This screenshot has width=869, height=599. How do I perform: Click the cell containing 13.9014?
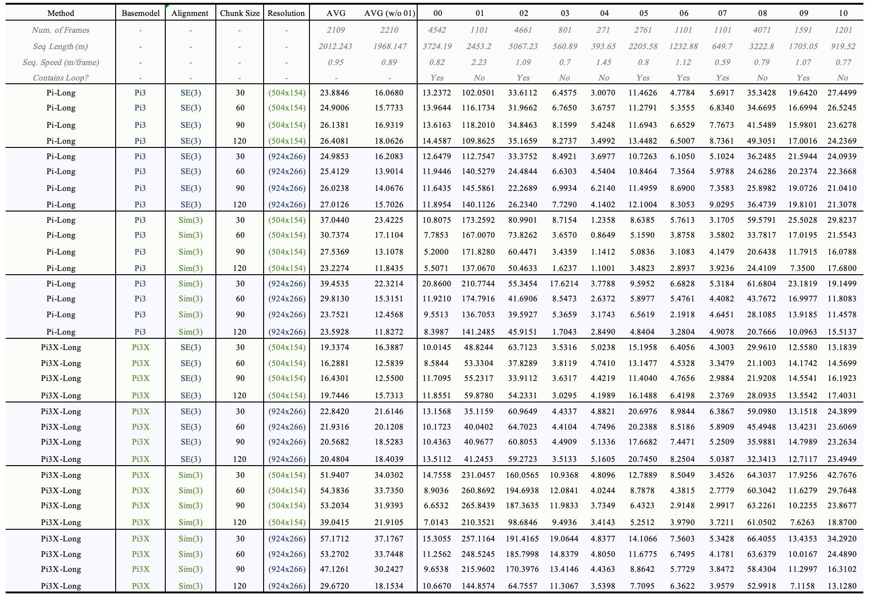click(x=389, y=171)
